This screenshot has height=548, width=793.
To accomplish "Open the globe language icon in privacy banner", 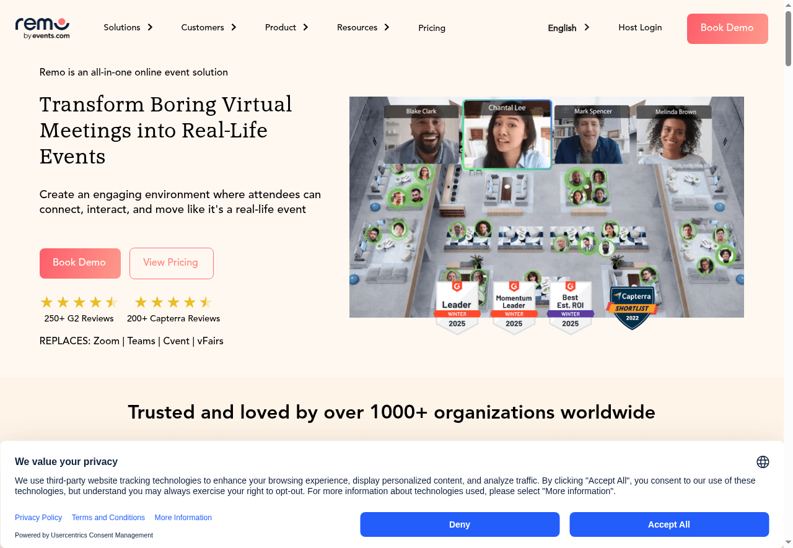I will pos(763,462).
